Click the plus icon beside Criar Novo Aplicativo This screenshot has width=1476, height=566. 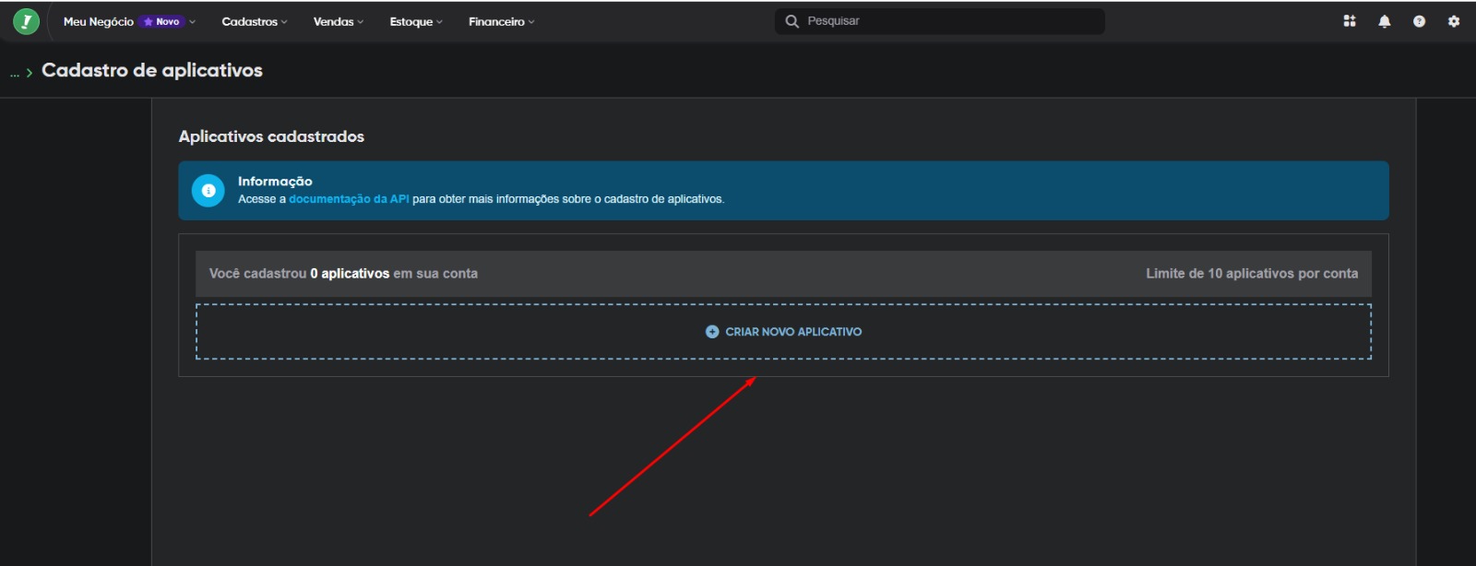pos(712,332)
